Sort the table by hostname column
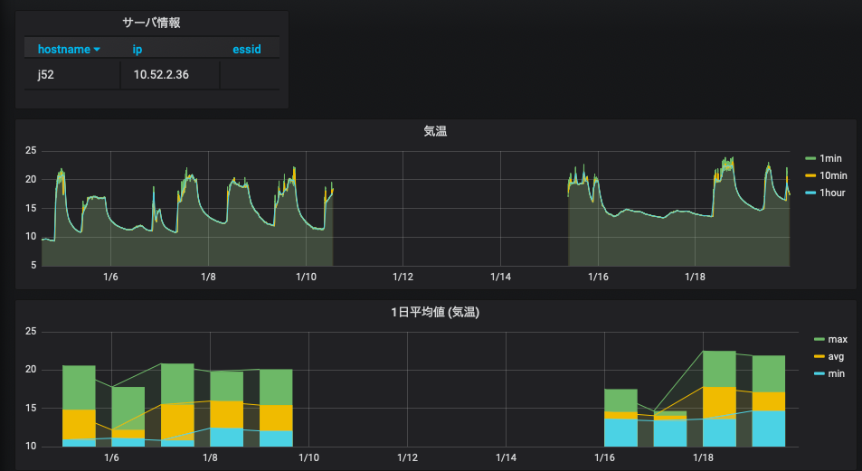The width and height of the screenshot is (862, 471). [63, 49]
